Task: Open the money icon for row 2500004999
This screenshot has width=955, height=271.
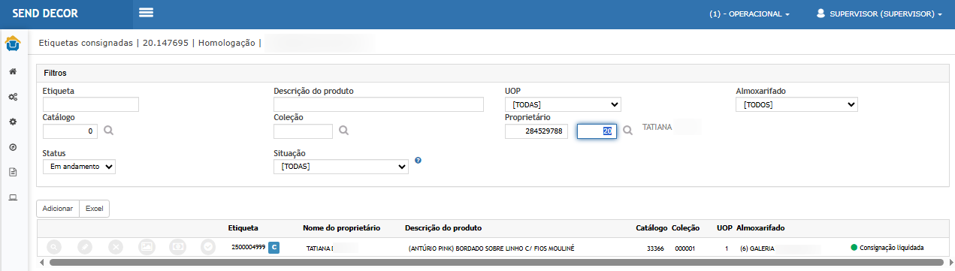Action: [177, 246]
